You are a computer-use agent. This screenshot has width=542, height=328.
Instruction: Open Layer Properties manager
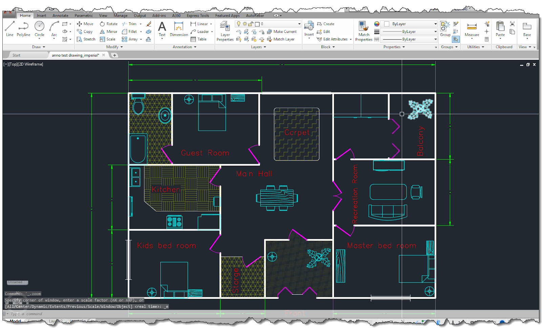[225, 31]
